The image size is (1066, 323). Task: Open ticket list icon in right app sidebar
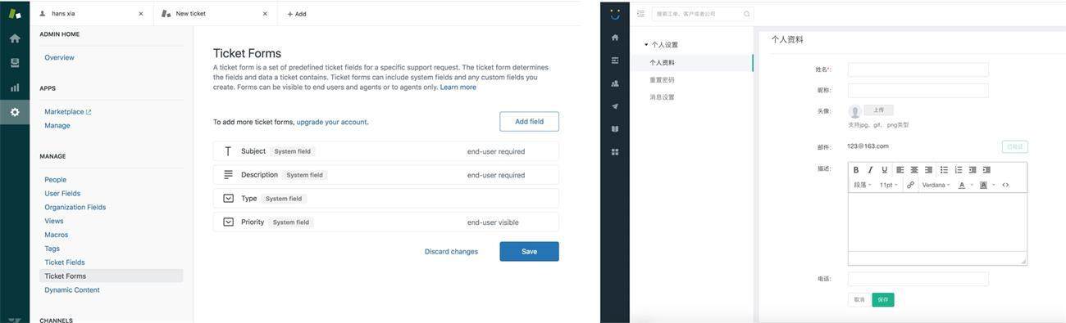pos(615,61)
